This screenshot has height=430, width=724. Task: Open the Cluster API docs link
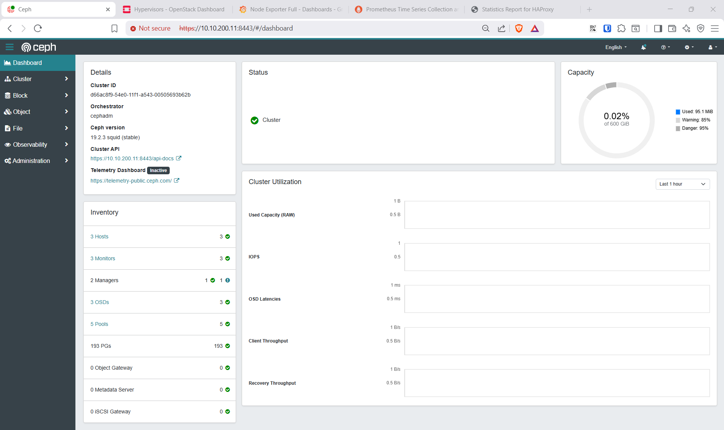tap(136, 158)
